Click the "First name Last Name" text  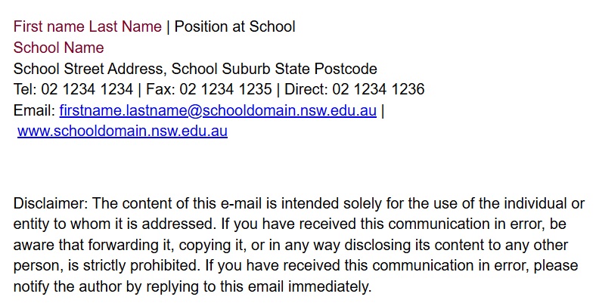click(87, 27)
